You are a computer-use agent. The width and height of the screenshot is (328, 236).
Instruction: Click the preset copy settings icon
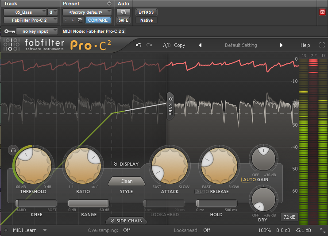click(80, 20)
